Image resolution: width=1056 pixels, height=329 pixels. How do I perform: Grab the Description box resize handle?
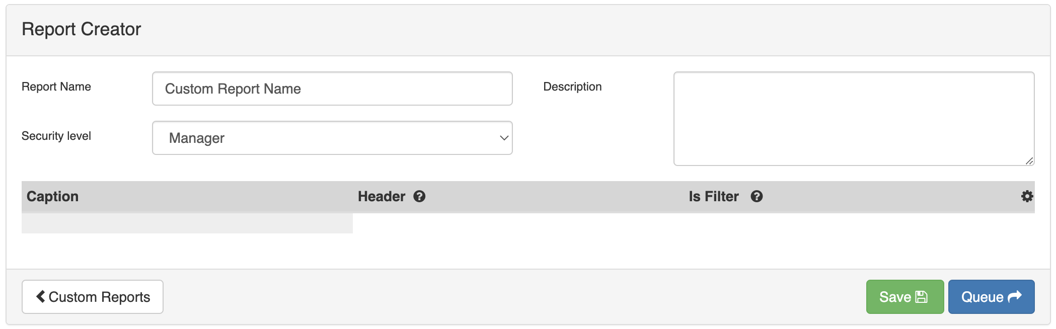1029,161
